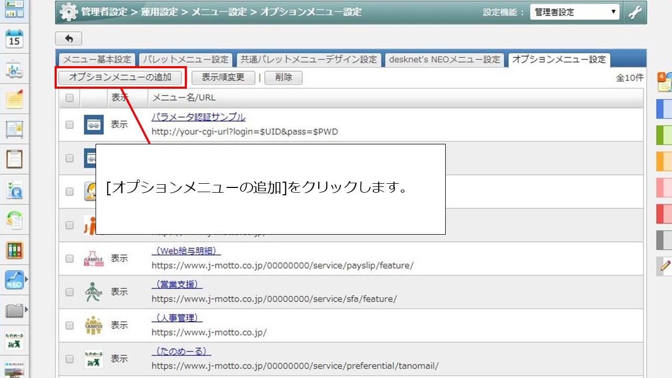Open the 設定機能 管理者設定 dropdown
The width and height of the screenshot is (672, 378).
tap(574, 13)
